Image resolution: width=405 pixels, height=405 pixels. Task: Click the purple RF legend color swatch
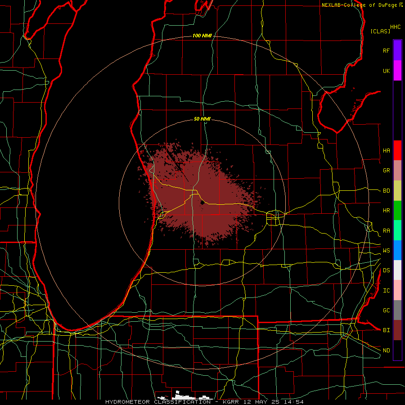coord(397,50)
